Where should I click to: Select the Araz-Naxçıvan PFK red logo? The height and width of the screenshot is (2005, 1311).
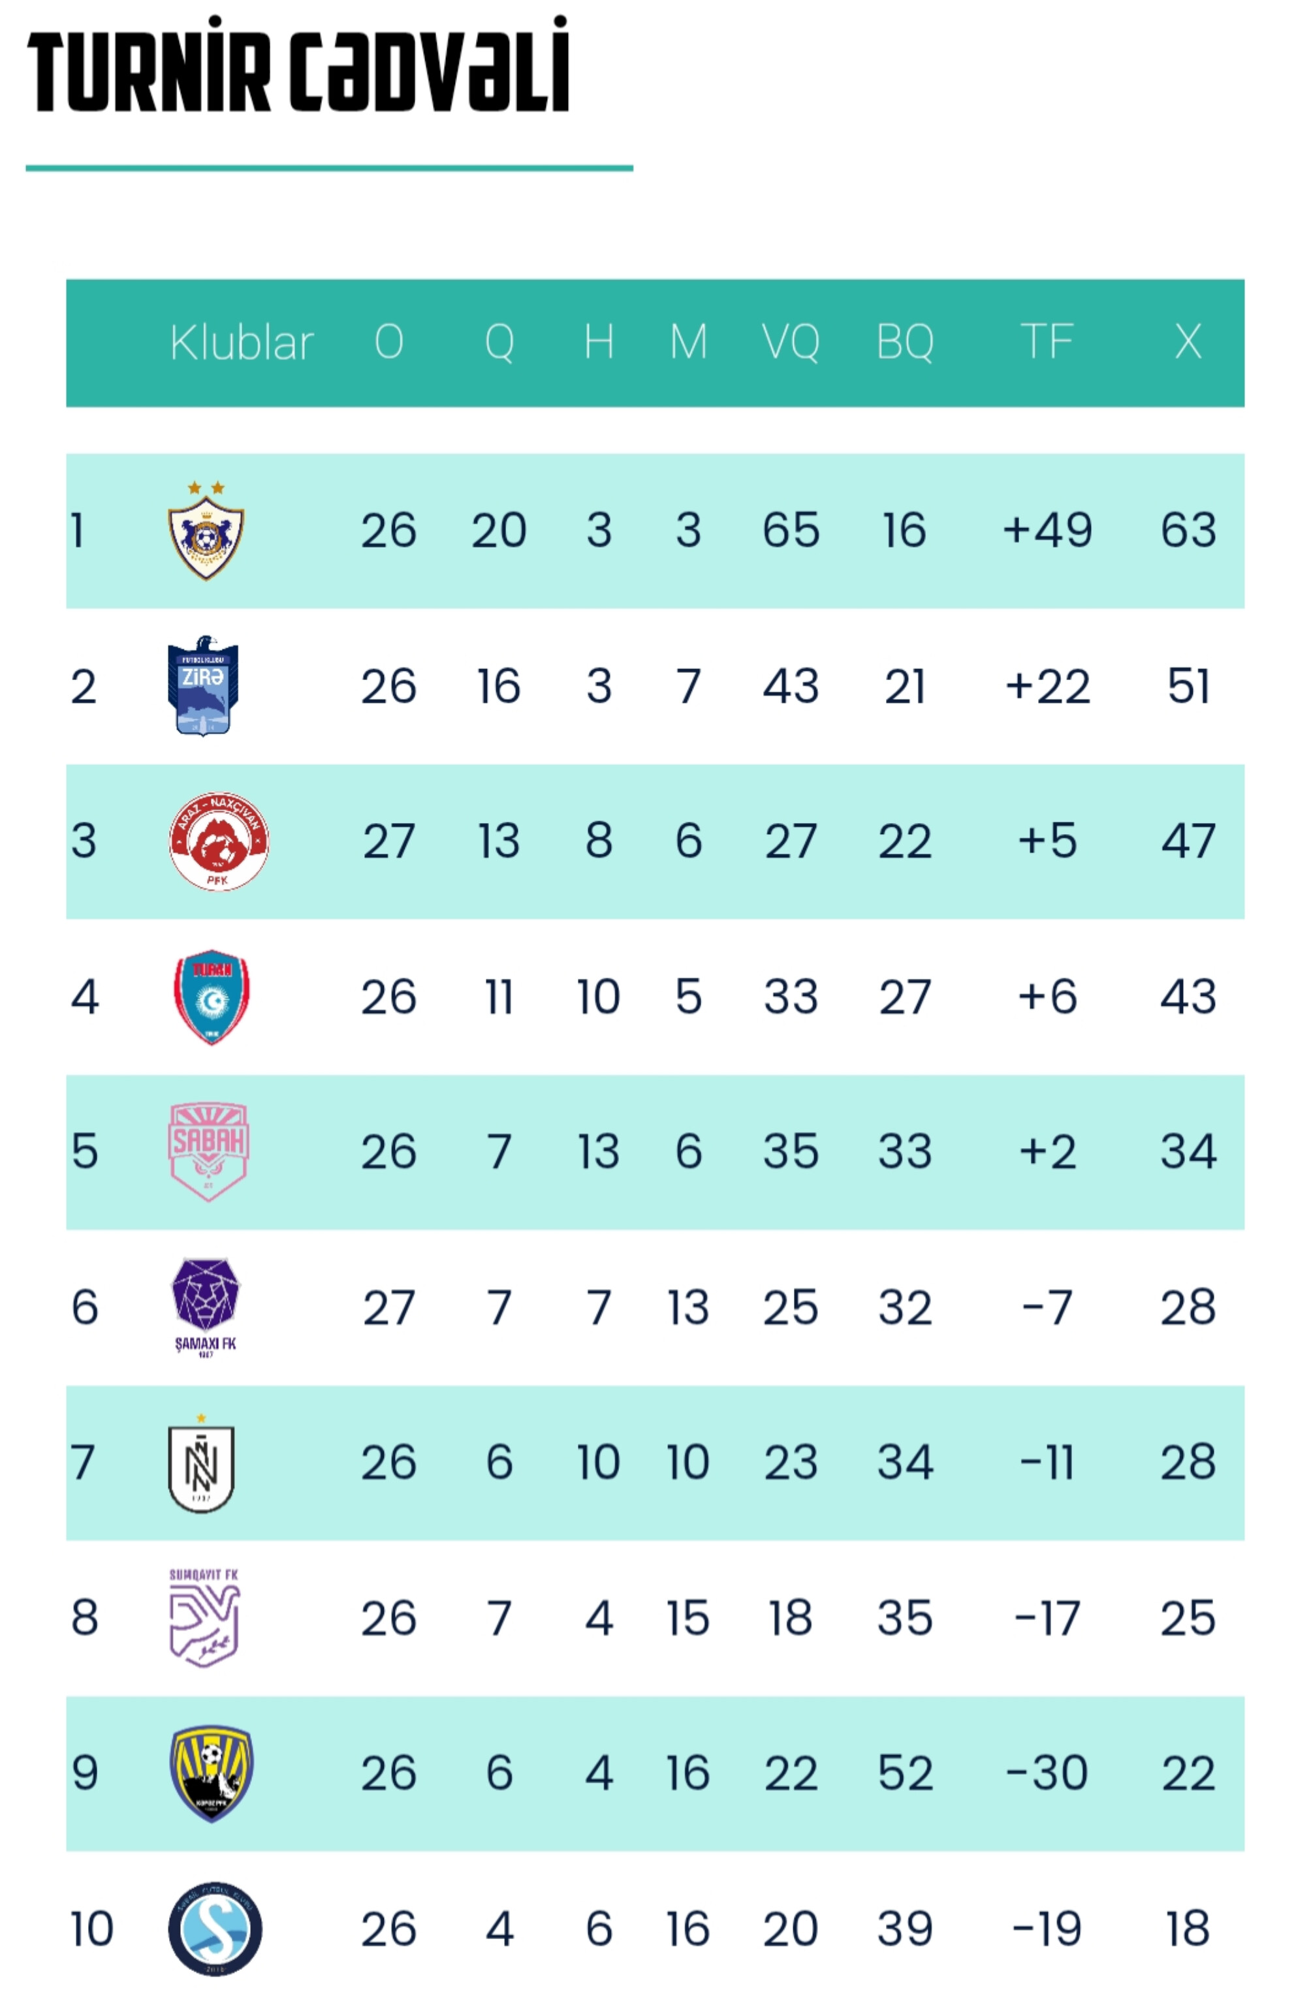(219, 841)
